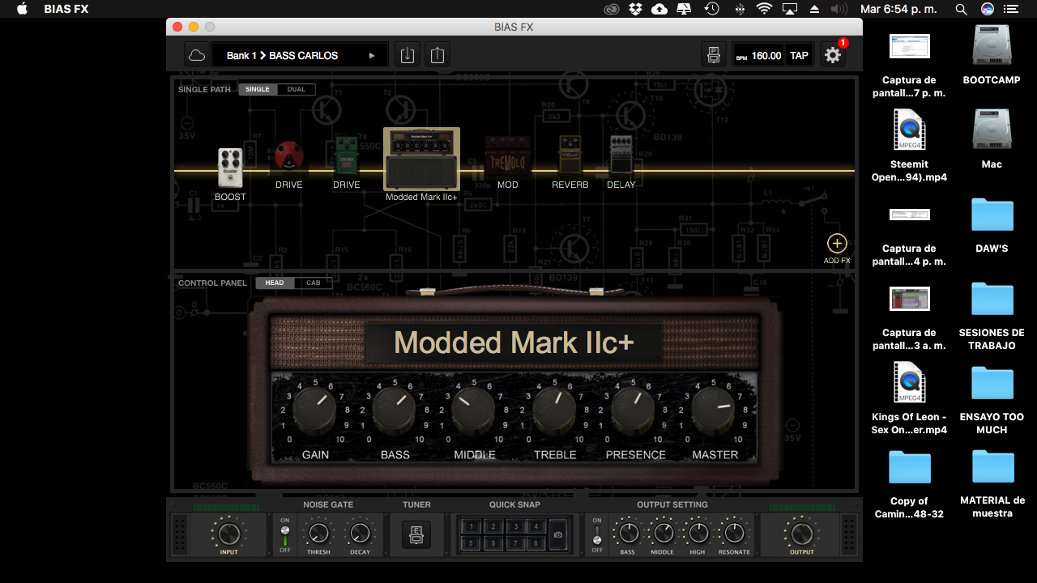Click the export preset share icon
Viewport: 1037px width, 583px height.
click(437, 55)
